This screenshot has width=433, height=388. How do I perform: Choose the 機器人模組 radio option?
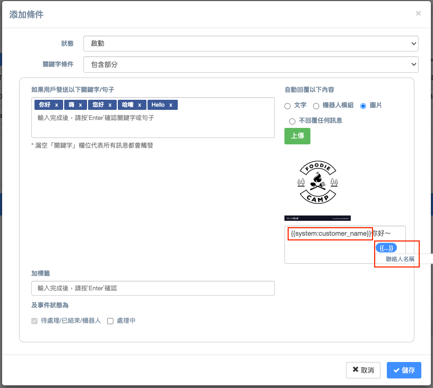(316, 106)
